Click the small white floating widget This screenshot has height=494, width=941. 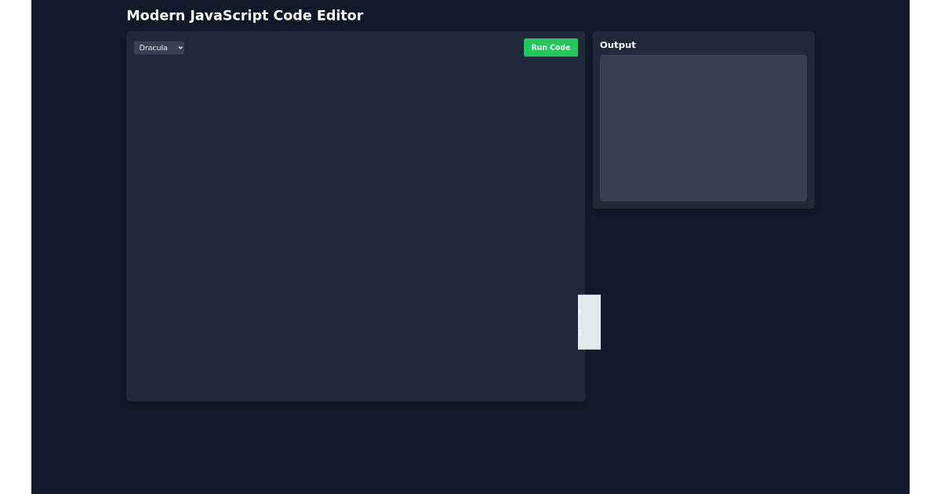coord(589,321)
